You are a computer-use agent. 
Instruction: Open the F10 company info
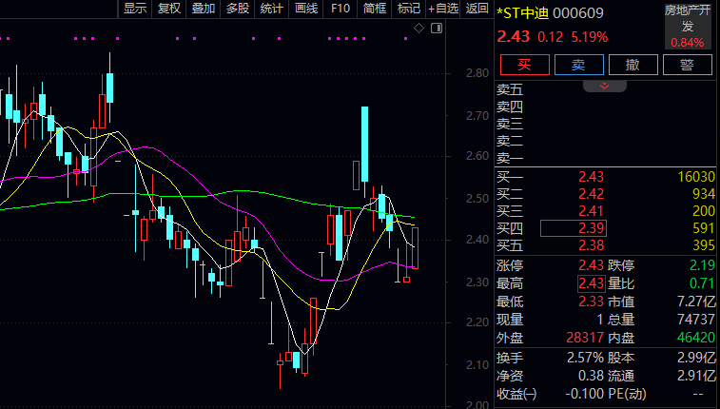341,9
